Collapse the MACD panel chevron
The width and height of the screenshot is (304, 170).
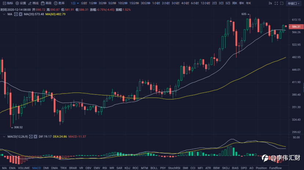pos(4,137)
